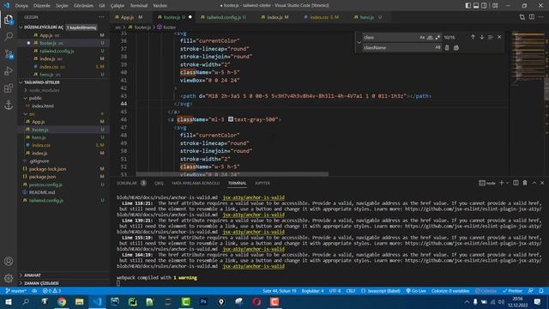Maximize the terminal panel size
Image resolution: width=549 pixels, height=309 pixels.
(534, 183)
